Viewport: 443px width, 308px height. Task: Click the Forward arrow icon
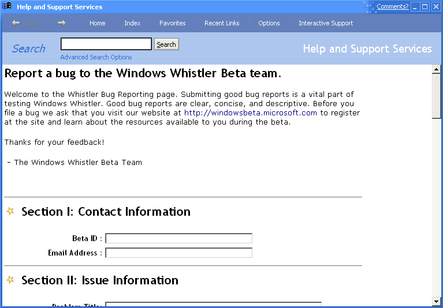pos(62,23)
